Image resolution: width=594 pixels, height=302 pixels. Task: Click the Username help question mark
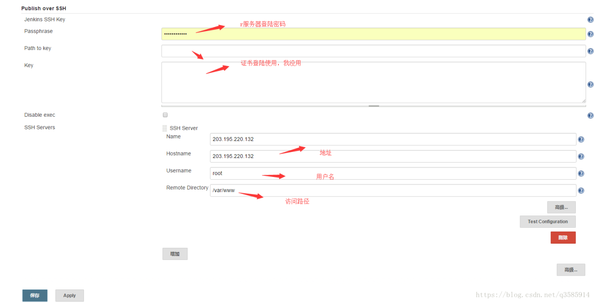click(581, 173)
